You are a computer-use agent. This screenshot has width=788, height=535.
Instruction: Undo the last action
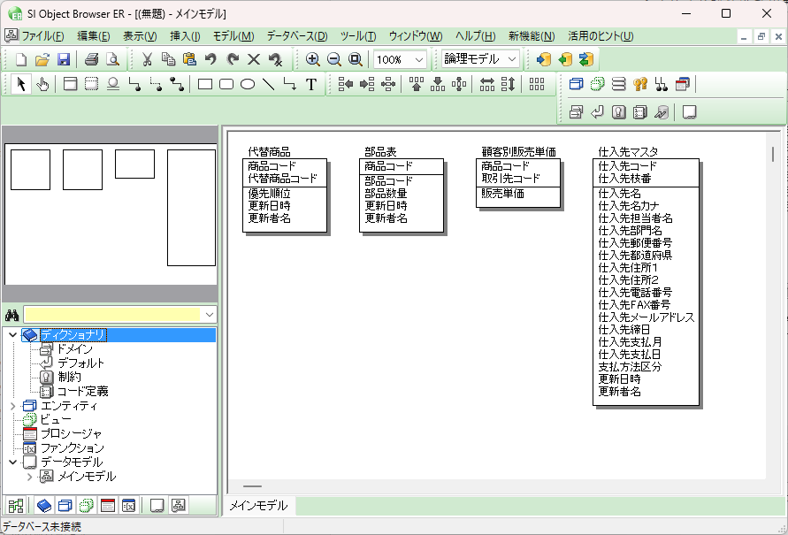coord(210,59)
